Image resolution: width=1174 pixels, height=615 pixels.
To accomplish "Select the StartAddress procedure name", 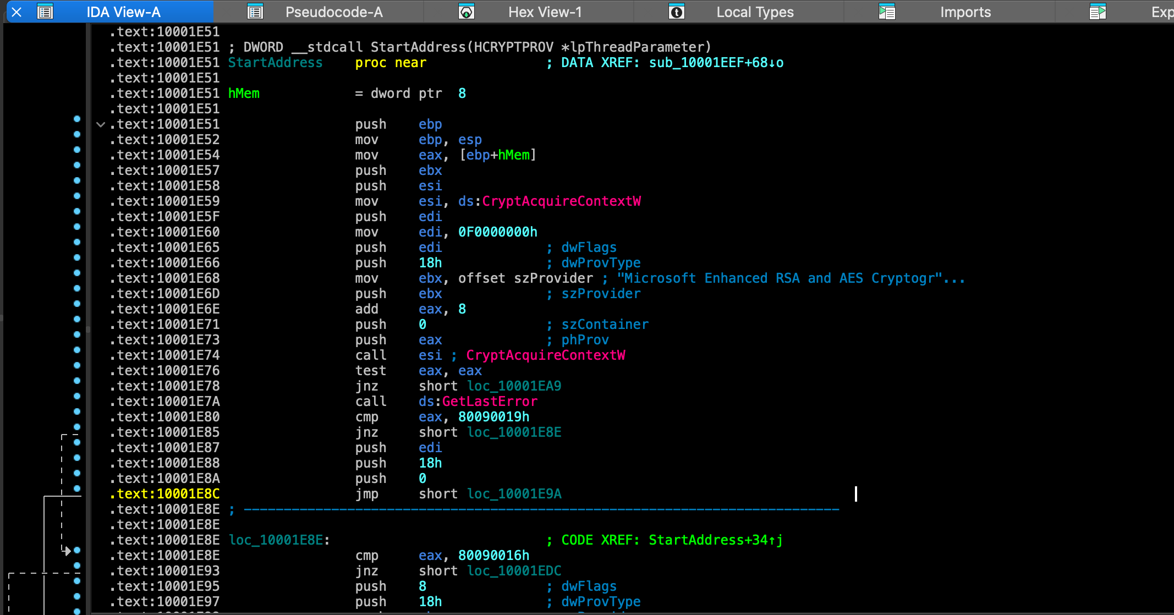I will coord(275,63).
